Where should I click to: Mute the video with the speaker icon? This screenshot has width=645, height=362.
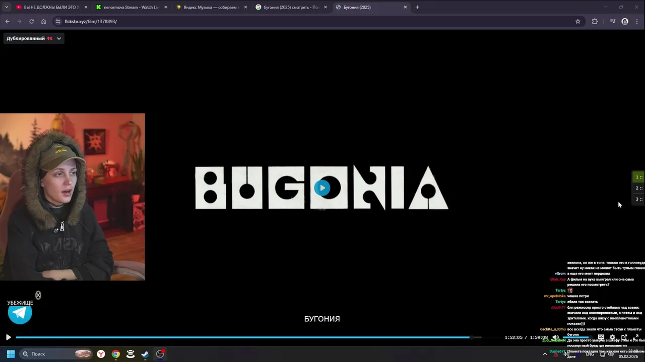pyautogui.click(x=555, y=337)
